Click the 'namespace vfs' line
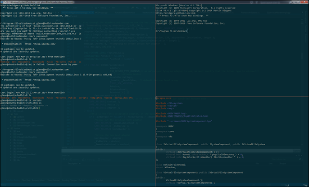309x187 pixels. (164, 137)
